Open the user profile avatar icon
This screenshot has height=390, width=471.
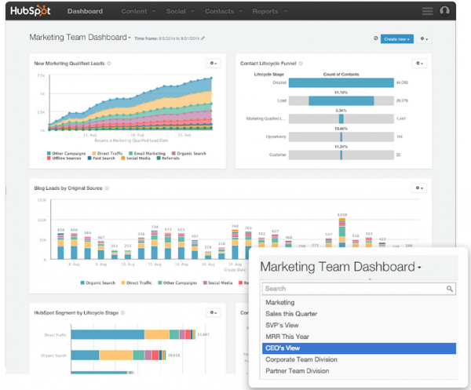(x=444, y=11)
